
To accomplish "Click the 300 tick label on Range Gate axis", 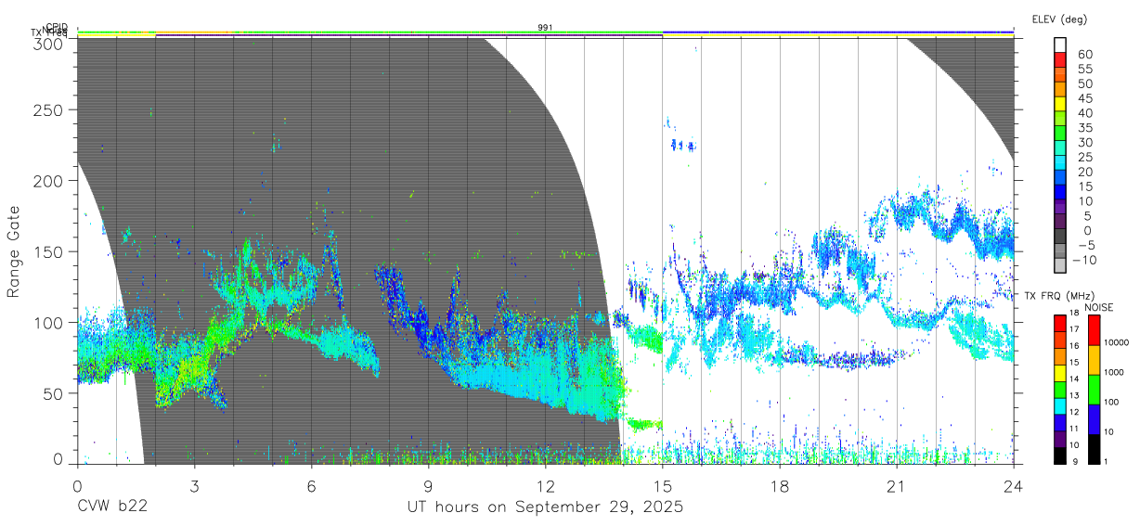I will tap(49, 44).
